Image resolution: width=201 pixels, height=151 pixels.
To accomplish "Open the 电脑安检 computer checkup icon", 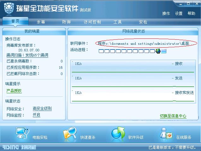I will [x=23, y=133].
